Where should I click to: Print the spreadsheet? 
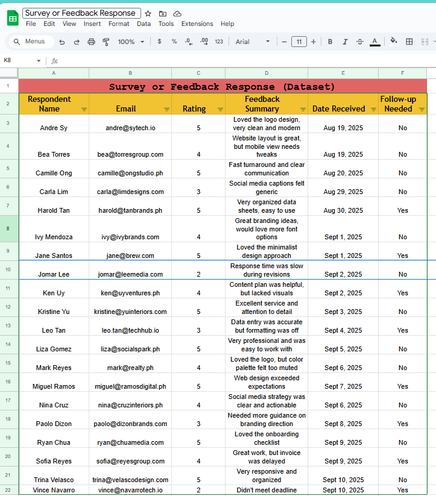[x=91, y=42]
